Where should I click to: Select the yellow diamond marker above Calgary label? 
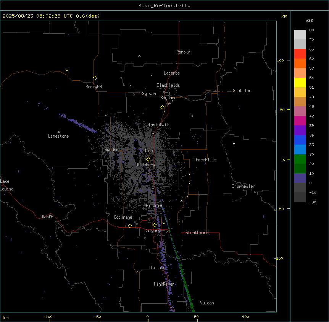[x=155, y=225]
